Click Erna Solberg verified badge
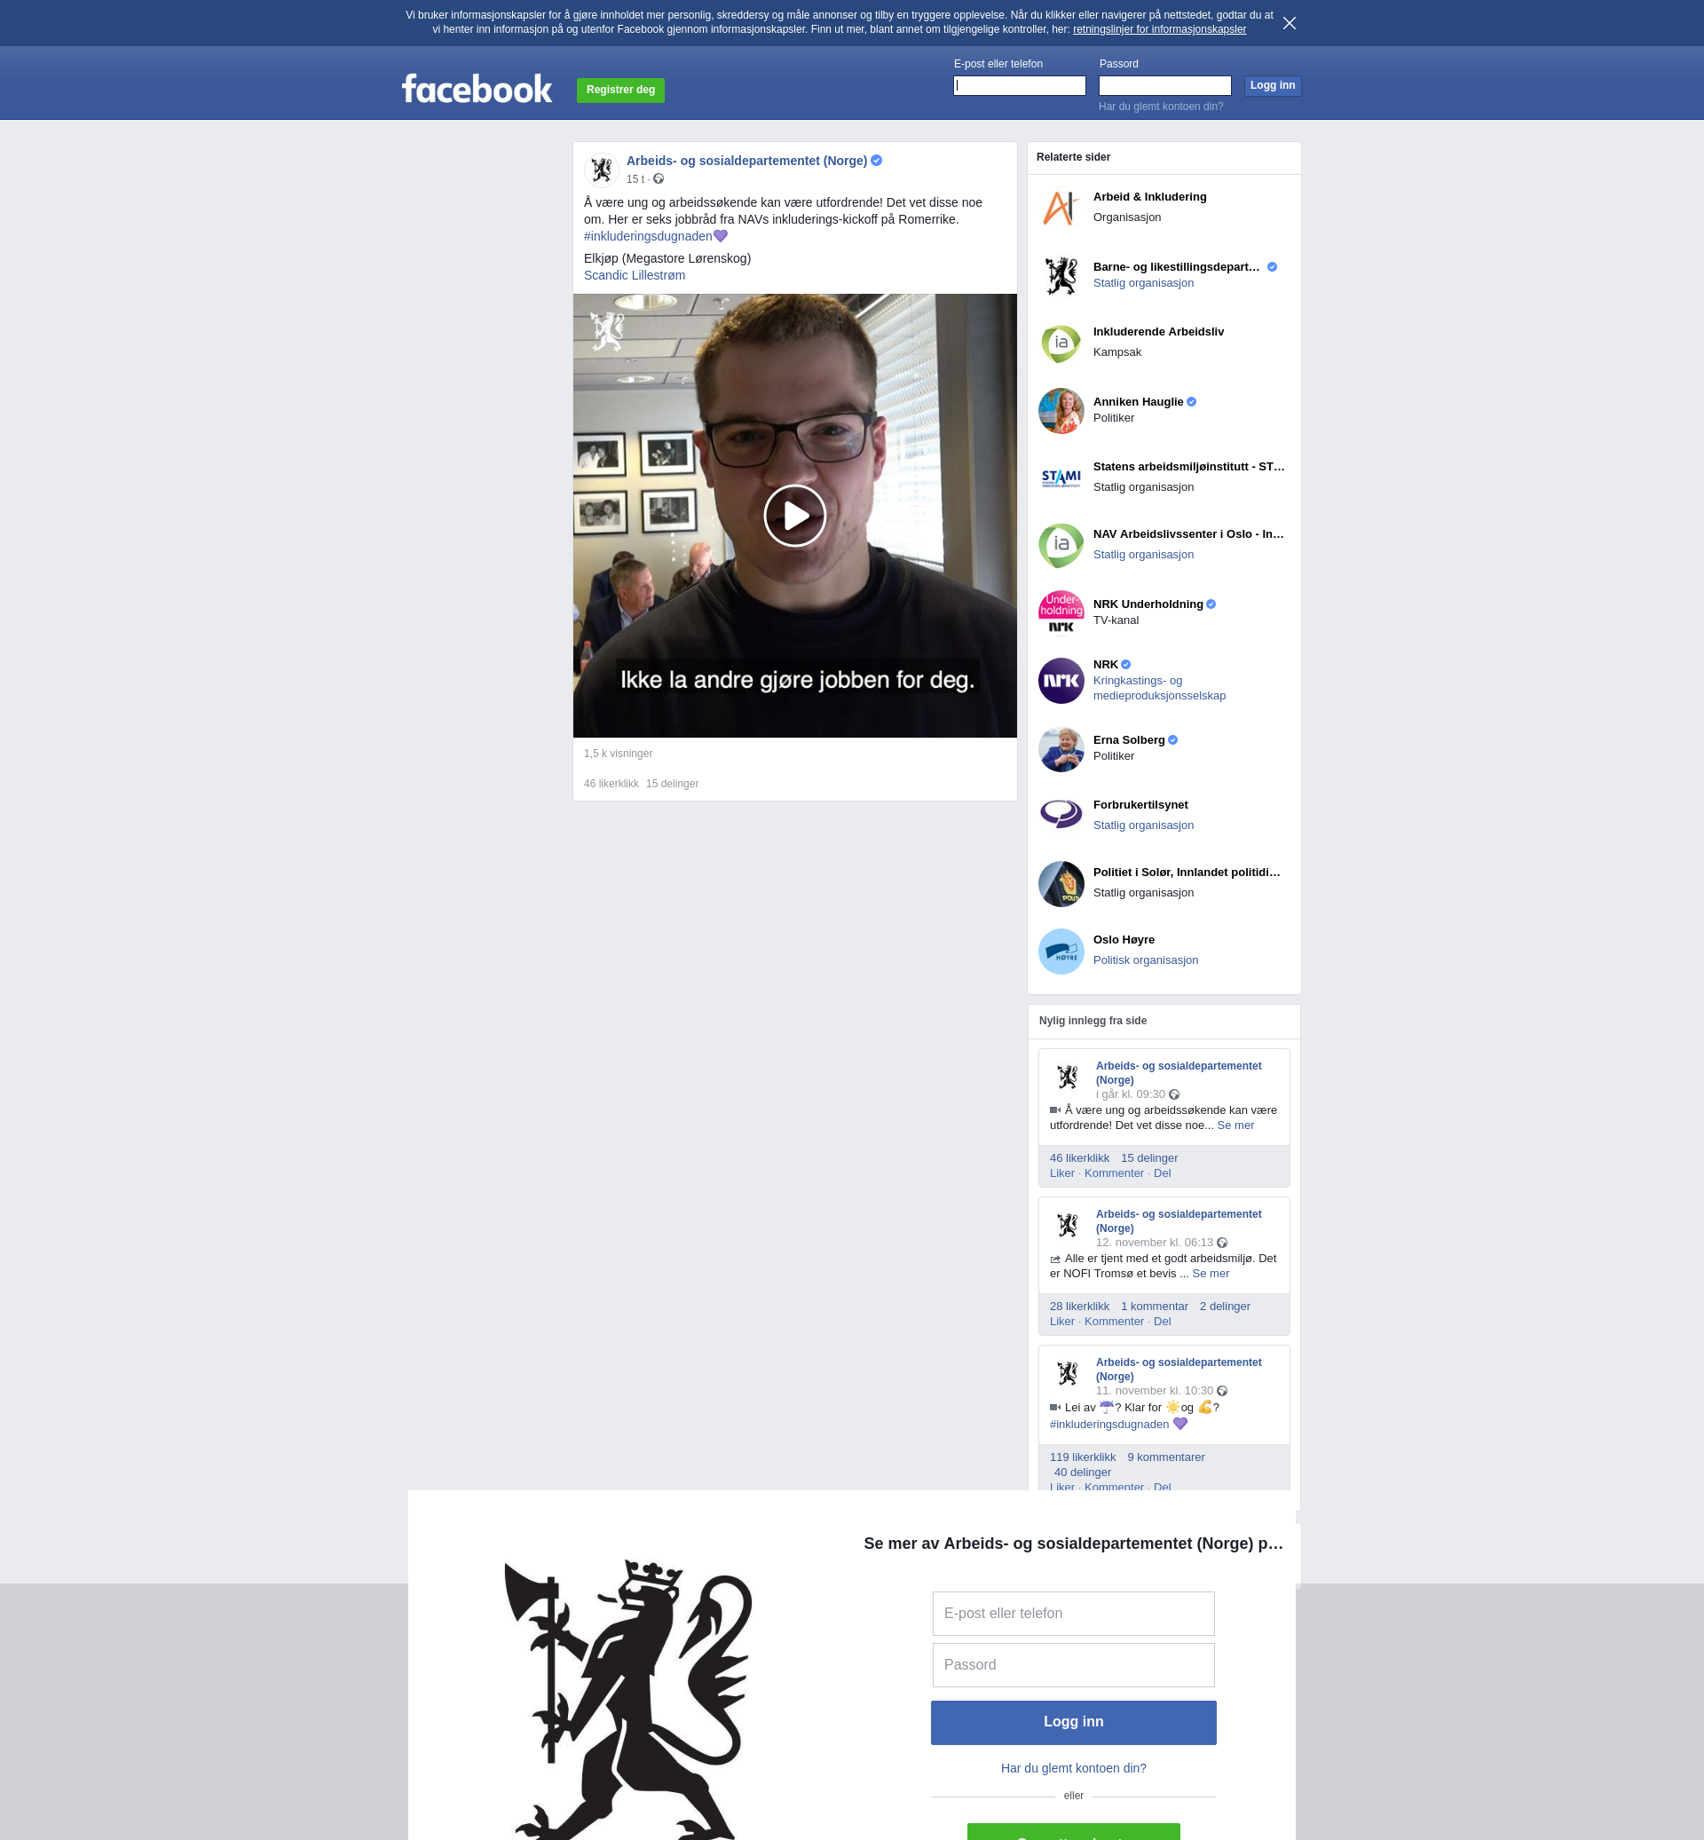The width and height of the screenshot is (1704, 1840). pos(1173,739)
